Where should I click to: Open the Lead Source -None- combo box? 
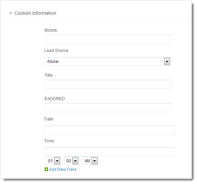[107, 62]
